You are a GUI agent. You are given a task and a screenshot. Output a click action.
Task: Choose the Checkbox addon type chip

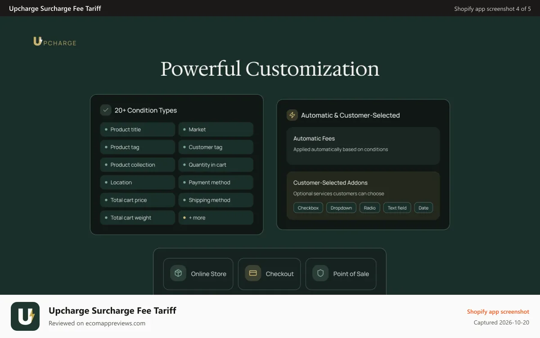point(308,208)
